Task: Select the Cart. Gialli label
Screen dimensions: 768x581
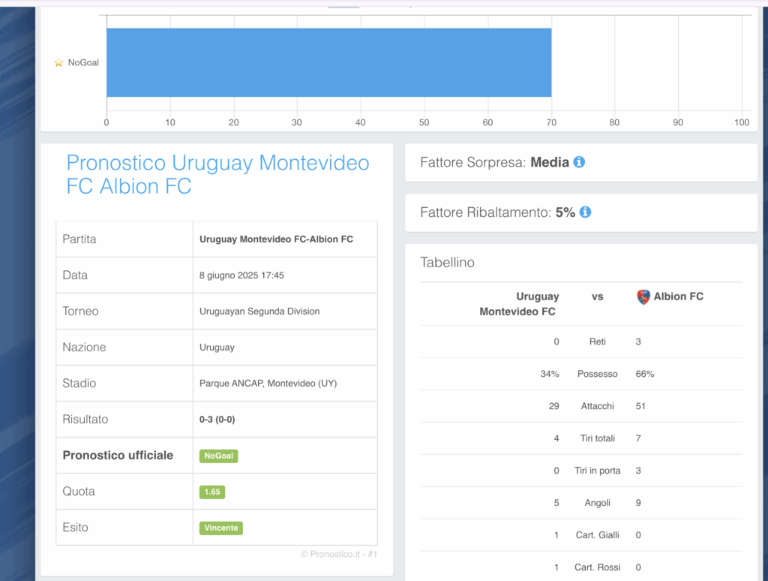Action: (598, 535)
